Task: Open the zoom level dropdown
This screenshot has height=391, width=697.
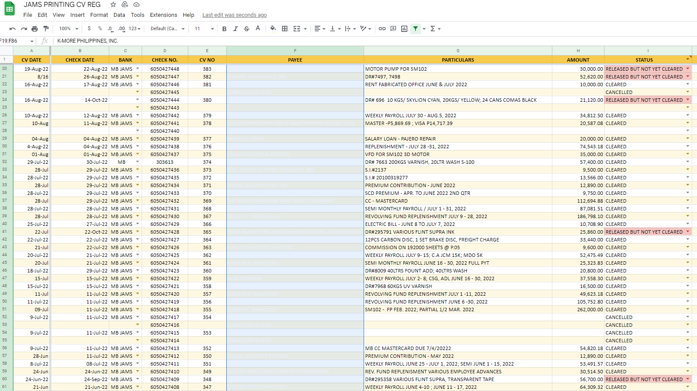Action: [x=69, y=29]
